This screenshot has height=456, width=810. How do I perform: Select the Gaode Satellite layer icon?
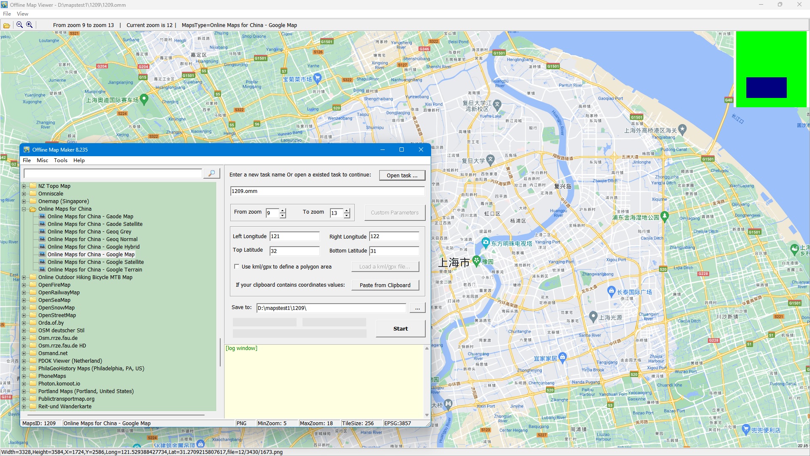tap(42, 224)
